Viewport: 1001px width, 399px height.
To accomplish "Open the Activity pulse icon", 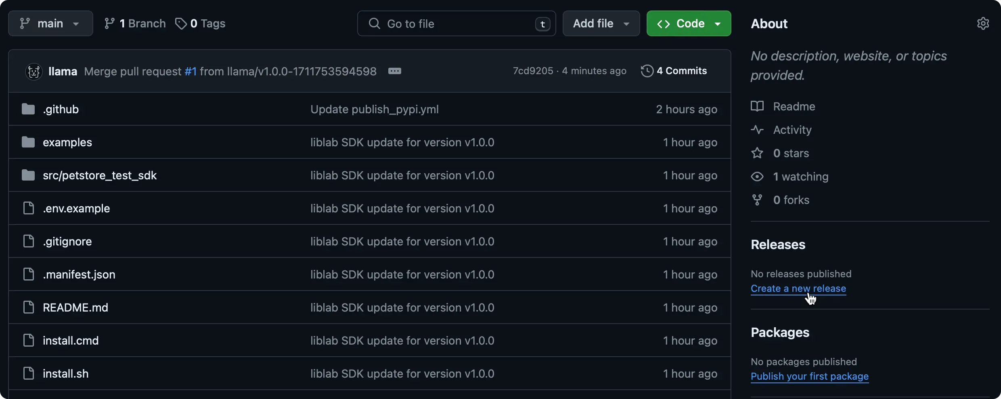I will 757,129.
